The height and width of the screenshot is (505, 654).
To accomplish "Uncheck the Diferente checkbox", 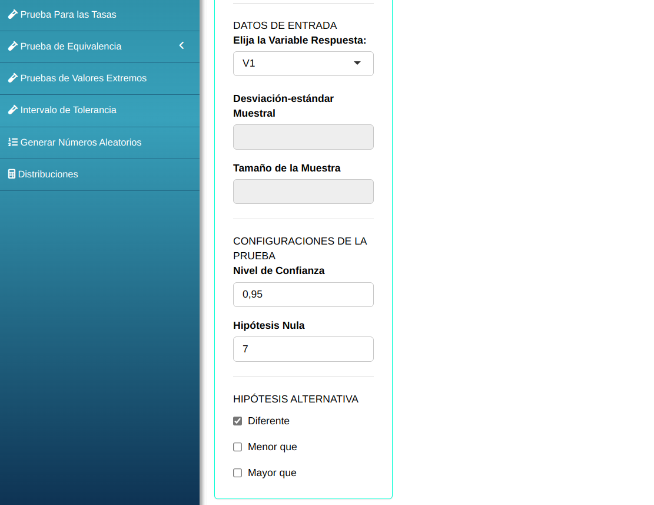I will click(238, 421).
